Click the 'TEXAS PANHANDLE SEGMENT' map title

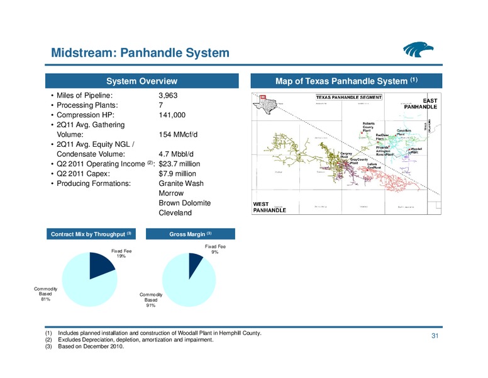pos(349,97)
